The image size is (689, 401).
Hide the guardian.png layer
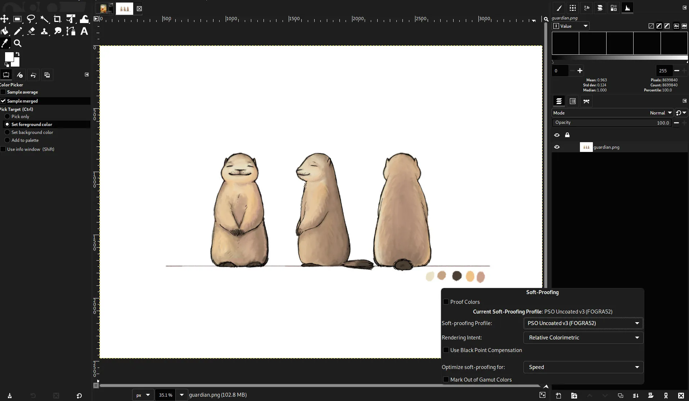click(x=557, y=147)
